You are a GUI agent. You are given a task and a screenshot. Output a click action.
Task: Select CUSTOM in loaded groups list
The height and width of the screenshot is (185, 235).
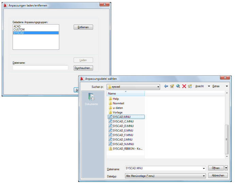[36, 30]
